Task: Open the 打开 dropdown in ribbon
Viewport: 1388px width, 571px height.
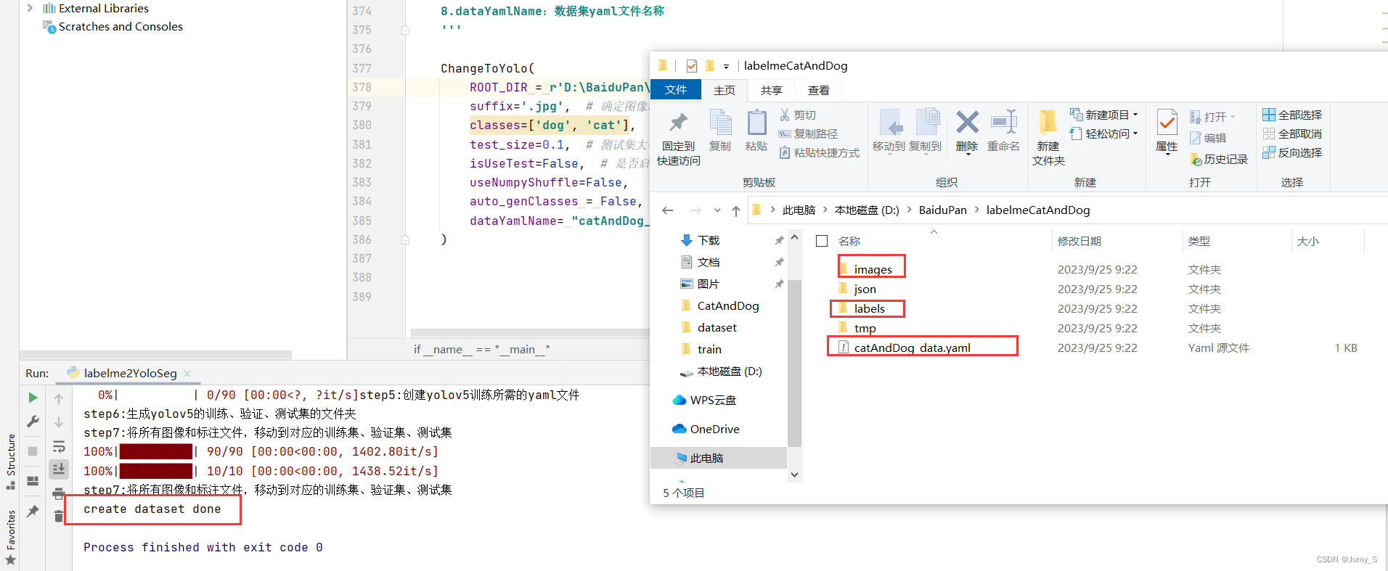Action: coord(1212,117)
